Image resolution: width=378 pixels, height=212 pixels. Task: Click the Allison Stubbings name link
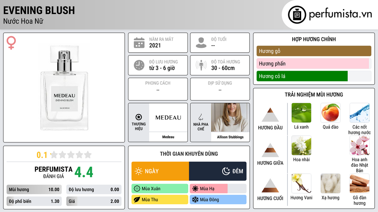point(230,137)
